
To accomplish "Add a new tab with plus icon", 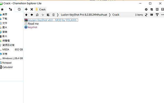I will pyautogui.click(x=26, y=9).
